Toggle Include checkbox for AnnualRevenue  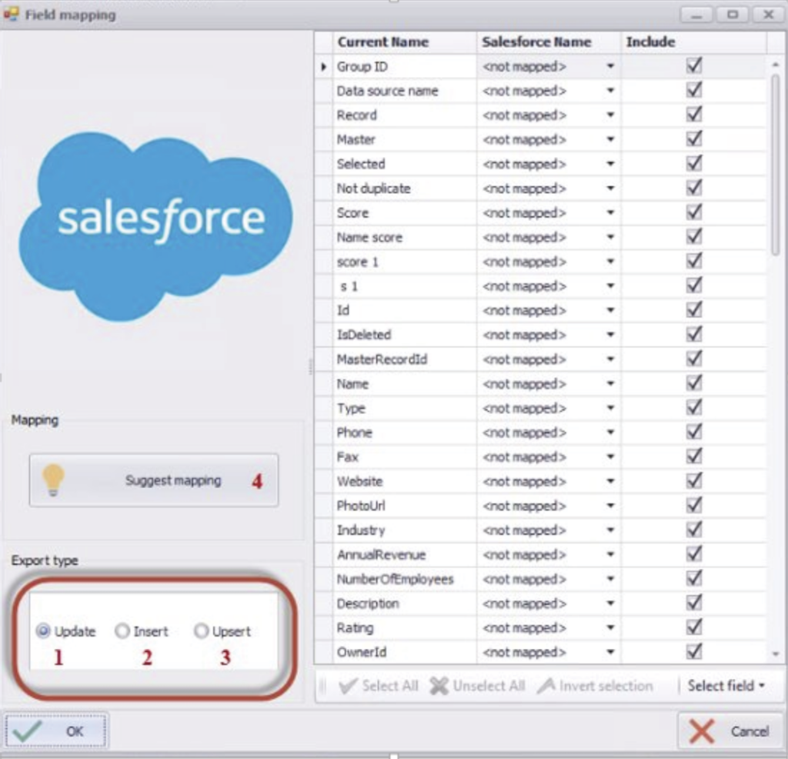694,554
